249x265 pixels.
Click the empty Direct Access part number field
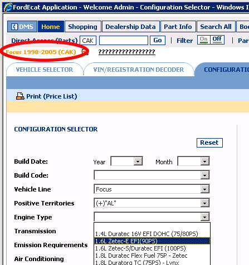124,41
